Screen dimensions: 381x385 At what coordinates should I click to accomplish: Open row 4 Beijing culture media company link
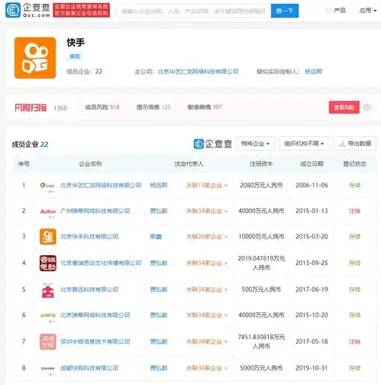[101, 263]
